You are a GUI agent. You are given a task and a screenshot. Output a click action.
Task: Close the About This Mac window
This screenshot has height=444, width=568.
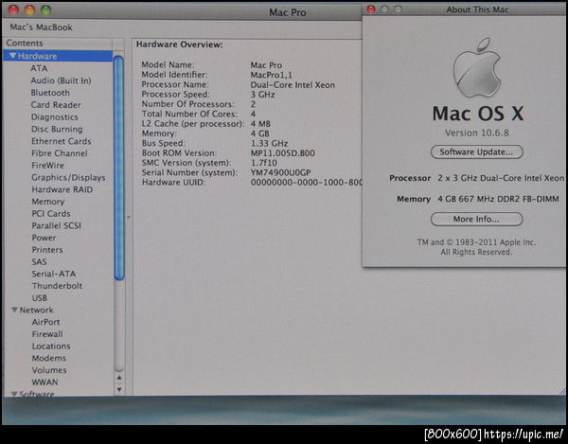click(370, 9)
